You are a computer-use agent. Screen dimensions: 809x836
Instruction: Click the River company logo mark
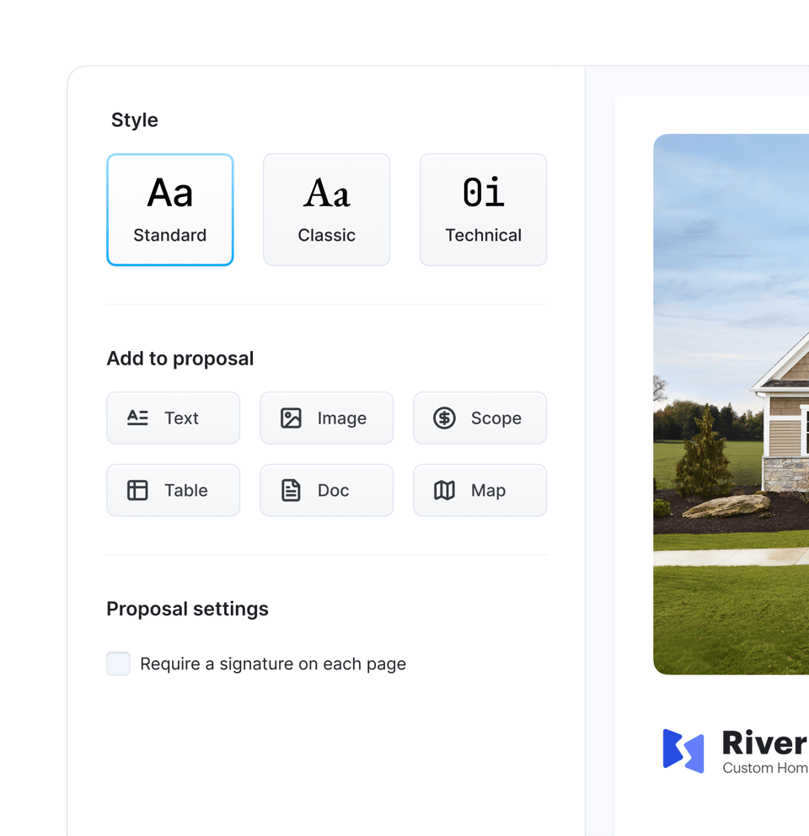click(683, 750)
